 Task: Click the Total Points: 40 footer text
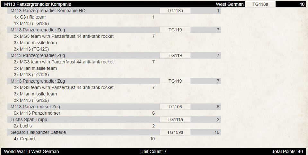click(x=287, y=151)
